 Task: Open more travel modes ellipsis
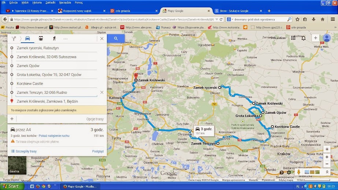(66, 39)
